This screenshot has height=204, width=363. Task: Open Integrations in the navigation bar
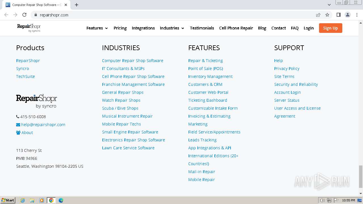coord(143,28)
